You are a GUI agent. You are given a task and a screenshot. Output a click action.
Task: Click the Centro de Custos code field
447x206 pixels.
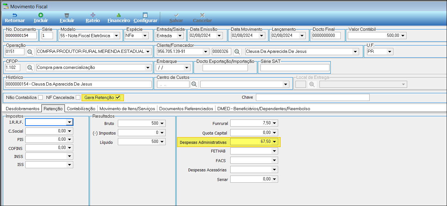pos(173,84)
